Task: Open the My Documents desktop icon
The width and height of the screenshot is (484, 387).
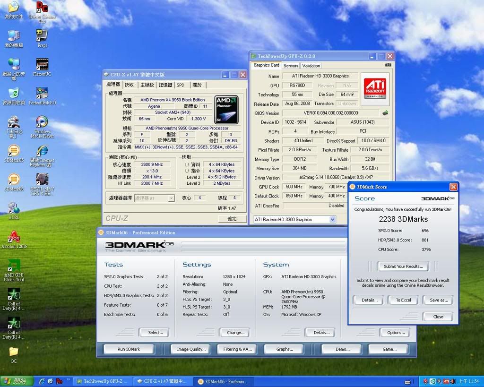Action: (x=14, y=10)
